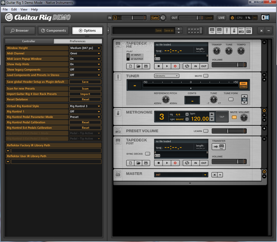The width and height of the screenshot is (277, 242).
Task: Start recording in Tapedeck Post
Action: 175,163
